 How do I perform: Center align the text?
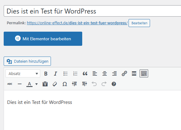click(x=105, y=73)
